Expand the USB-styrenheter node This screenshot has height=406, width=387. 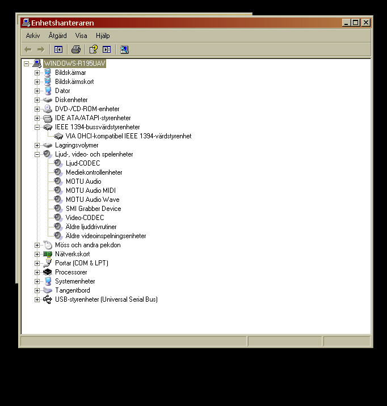tap(37, 299)
